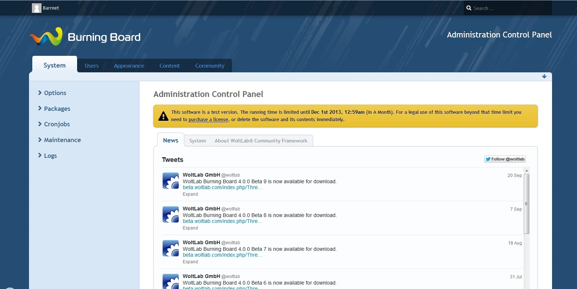577x289 pixels.
Task: Switch to the Users tab
Action: point(92,66)
